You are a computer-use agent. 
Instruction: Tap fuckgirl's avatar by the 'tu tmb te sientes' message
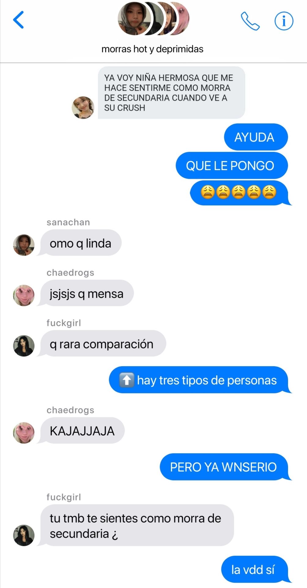click(24, 535)
